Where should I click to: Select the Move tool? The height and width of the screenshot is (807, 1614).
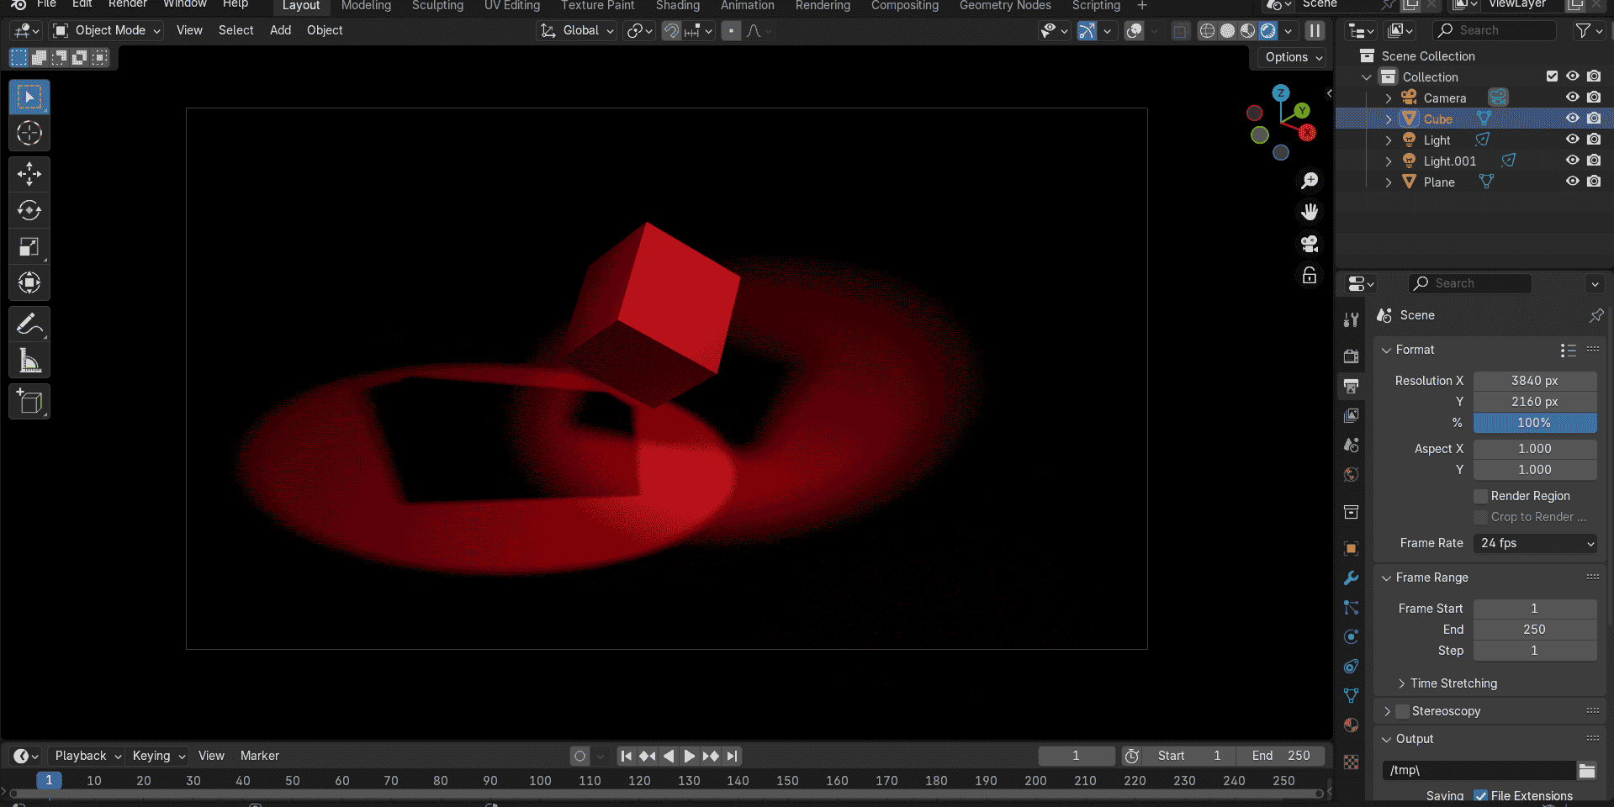click(29, 174)
